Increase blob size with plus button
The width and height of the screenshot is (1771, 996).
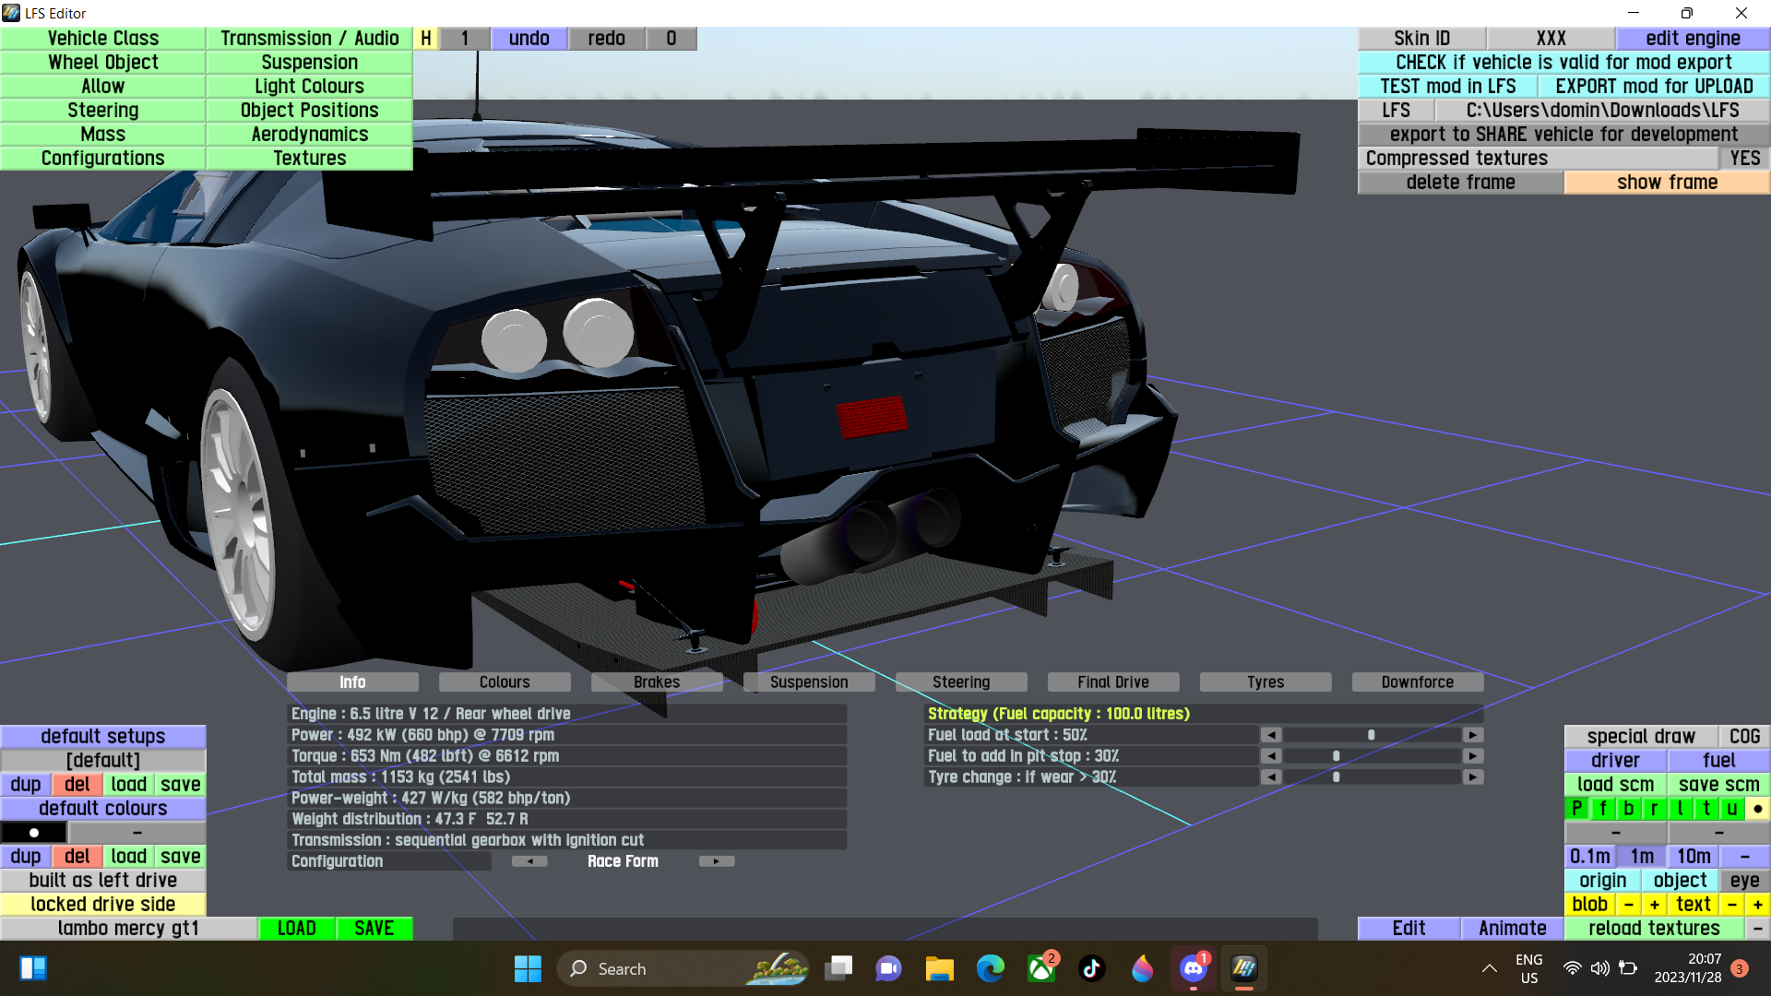tap(1654, 905)
